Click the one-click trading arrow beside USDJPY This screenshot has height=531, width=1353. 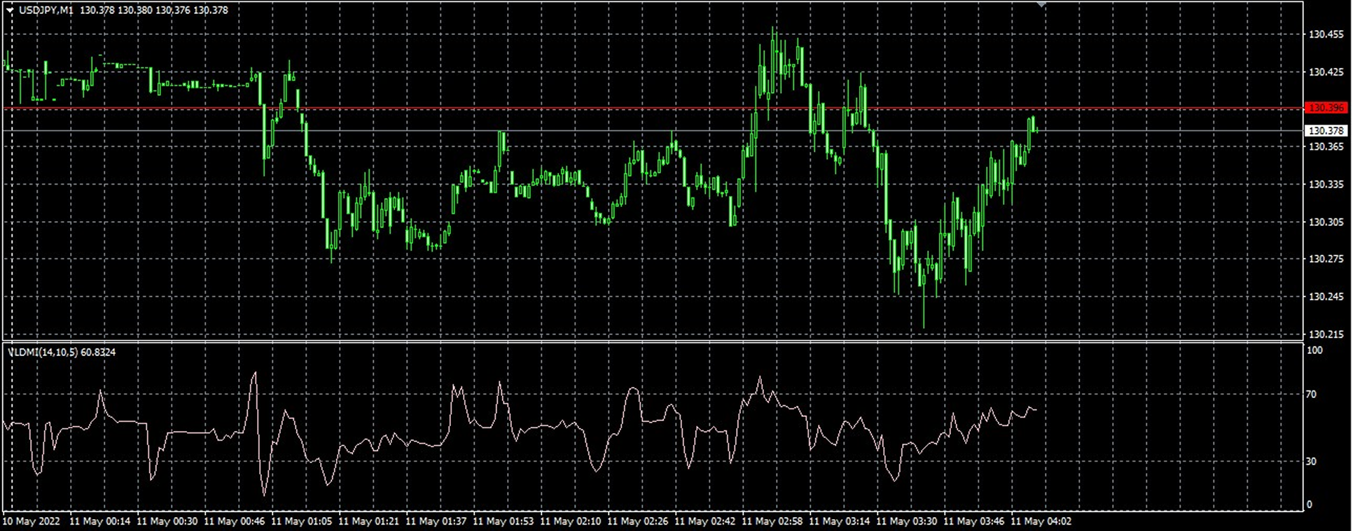tap(10, 10)
